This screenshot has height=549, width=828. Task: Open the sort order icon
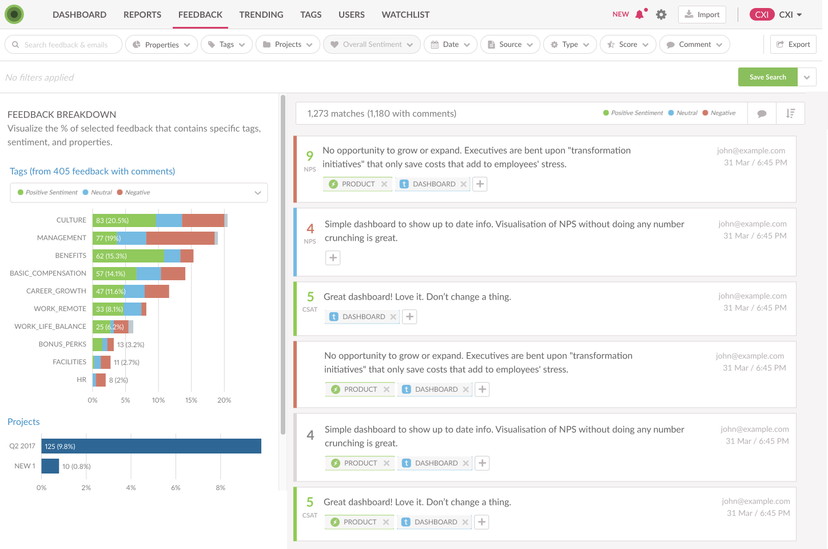pyautogui.click(x=790, y=113)
